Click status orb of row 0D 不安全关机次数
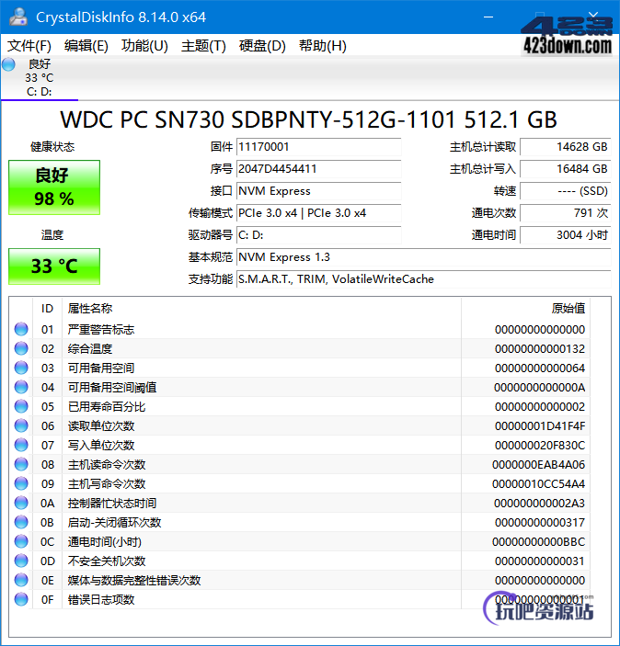Viewport: 620px width, 646px height. point(21,561)
